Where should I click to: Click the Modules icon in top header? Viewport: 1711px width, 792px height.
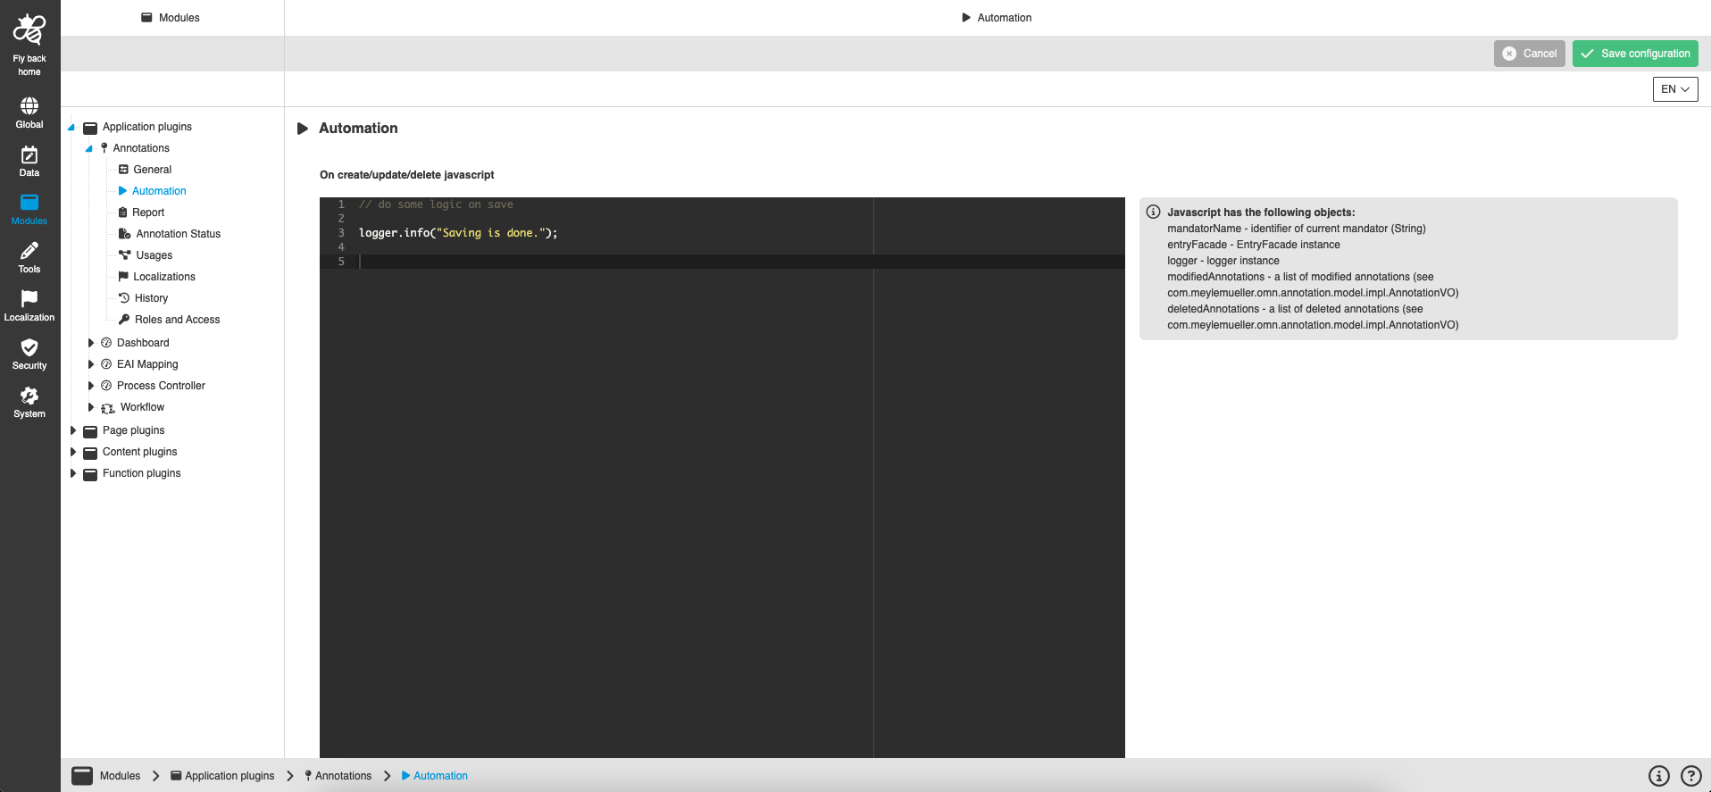click(x=146, y=17)
